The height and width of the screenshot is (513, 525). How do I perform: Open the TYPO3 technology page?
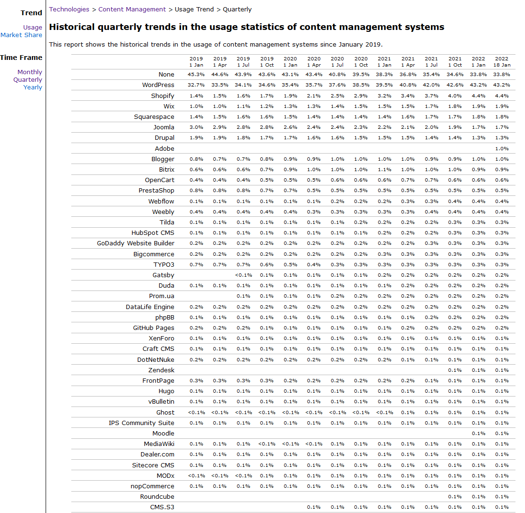163,264
